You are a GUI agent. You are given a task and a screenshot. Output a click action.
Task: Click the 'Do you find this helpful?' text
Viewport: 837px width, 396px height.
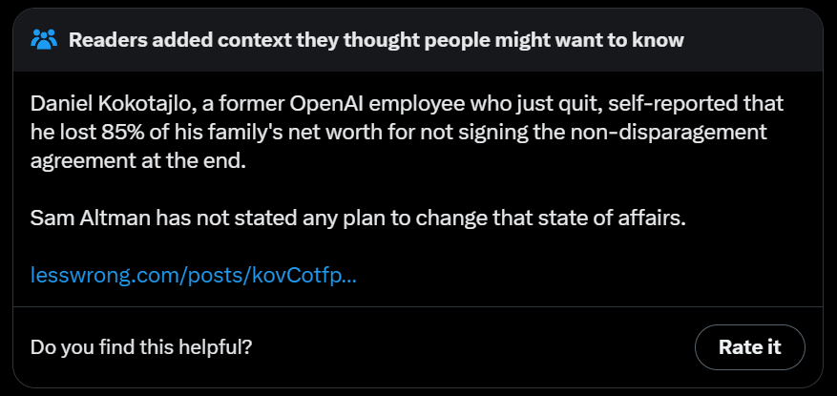click(141, 347)
